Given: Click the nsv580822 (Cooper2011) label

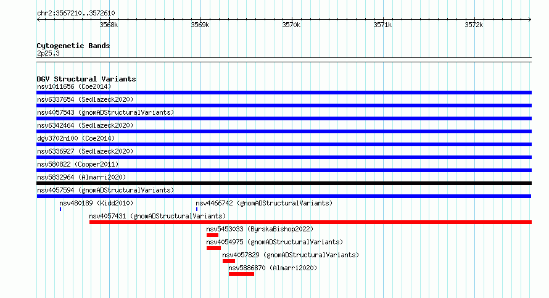Looking at the screenshot, I should click(78, 164).
